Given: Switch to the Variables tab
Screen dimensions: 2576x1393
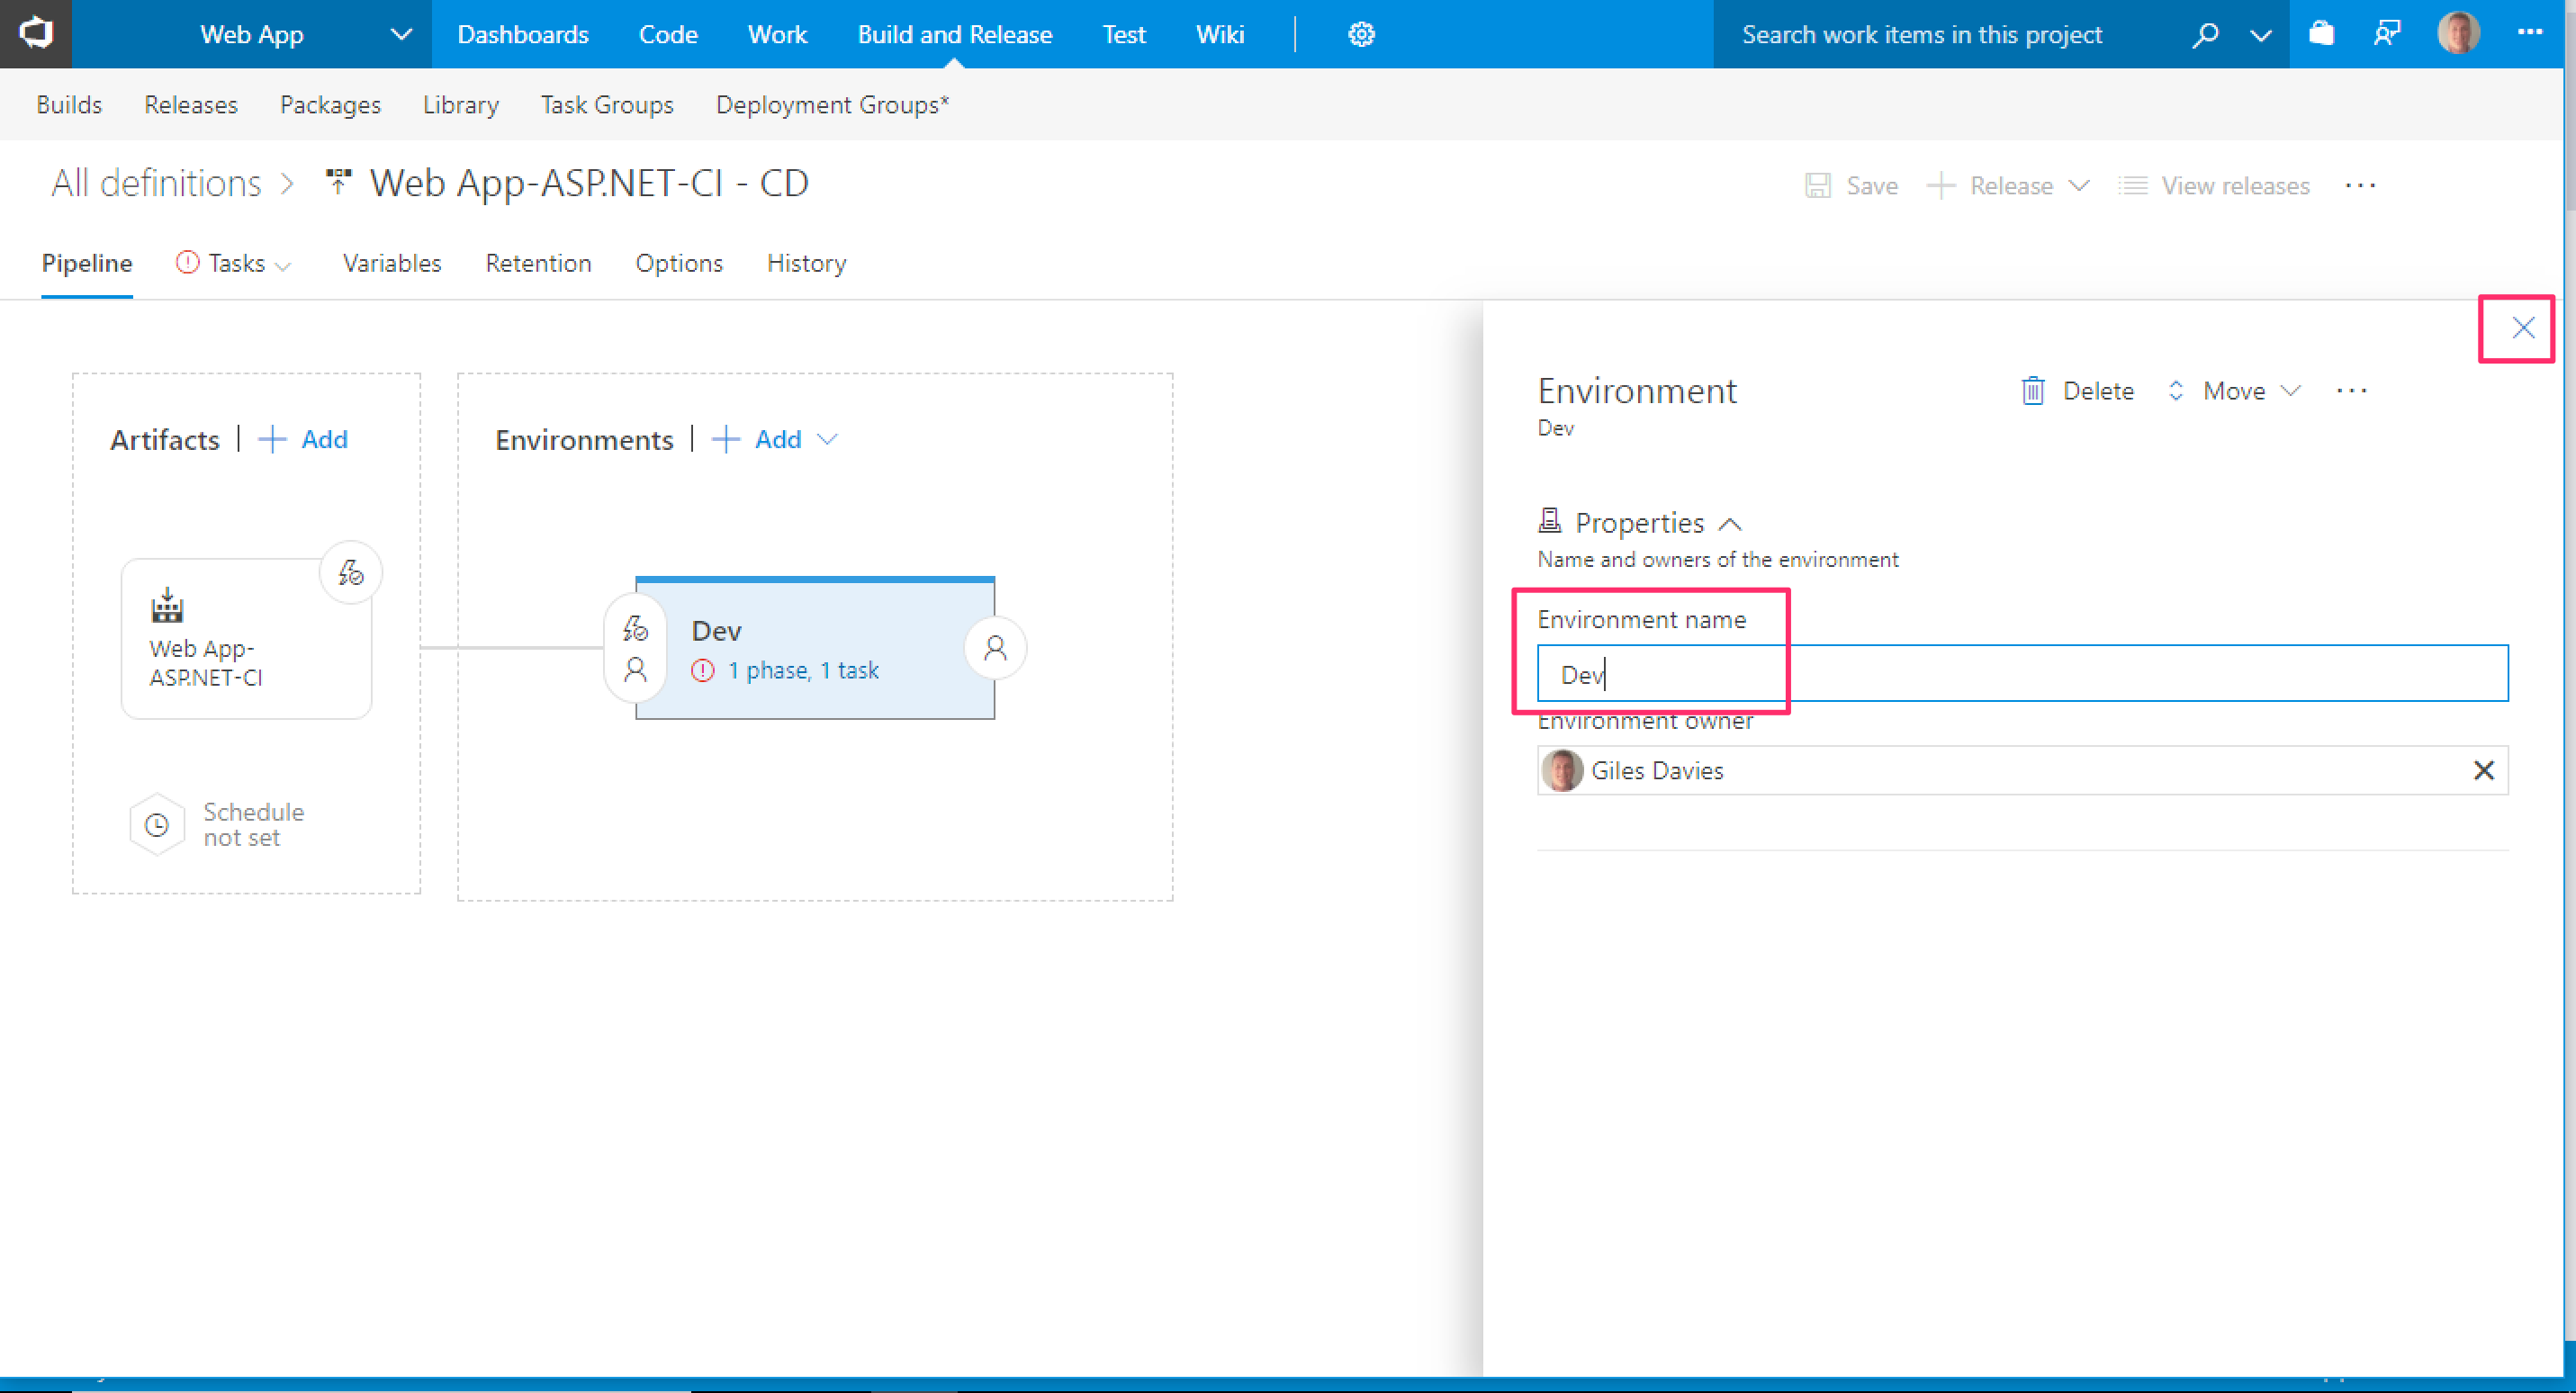Looking at the screenshot, I should point(391,263).
